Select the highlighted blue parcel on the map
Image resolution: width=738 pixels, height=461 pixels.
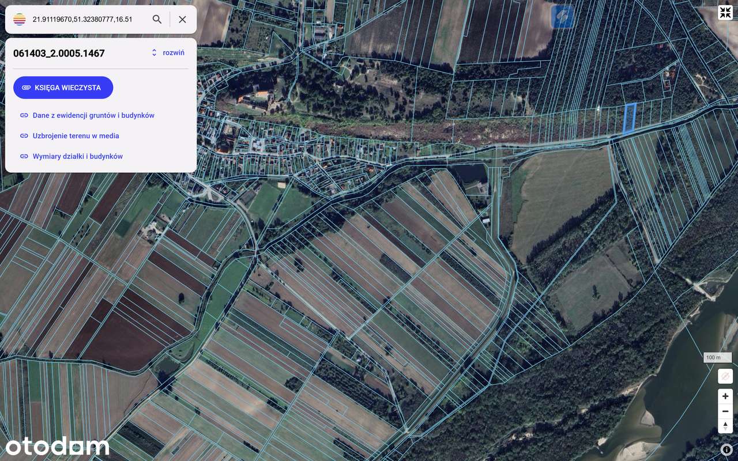[x=630, y=118]
